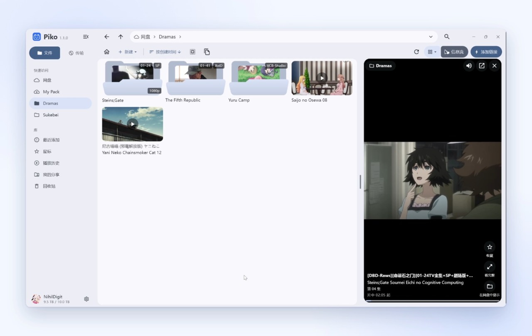The height and width of the screenshot is (336, 532).
Task: Click the 看完整 expand button
Action: point(490,267)
